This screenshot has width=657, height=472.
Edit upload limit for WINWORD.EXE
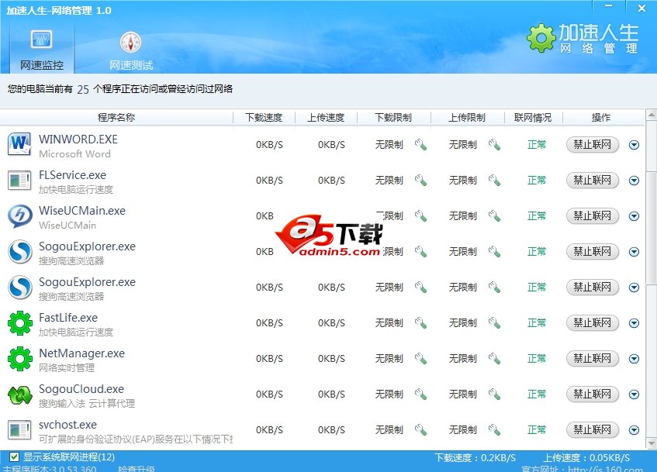(x=494, y=145)
